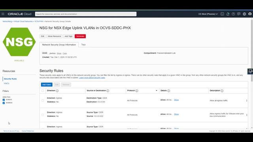Open the chat support icon

(239, 14)
